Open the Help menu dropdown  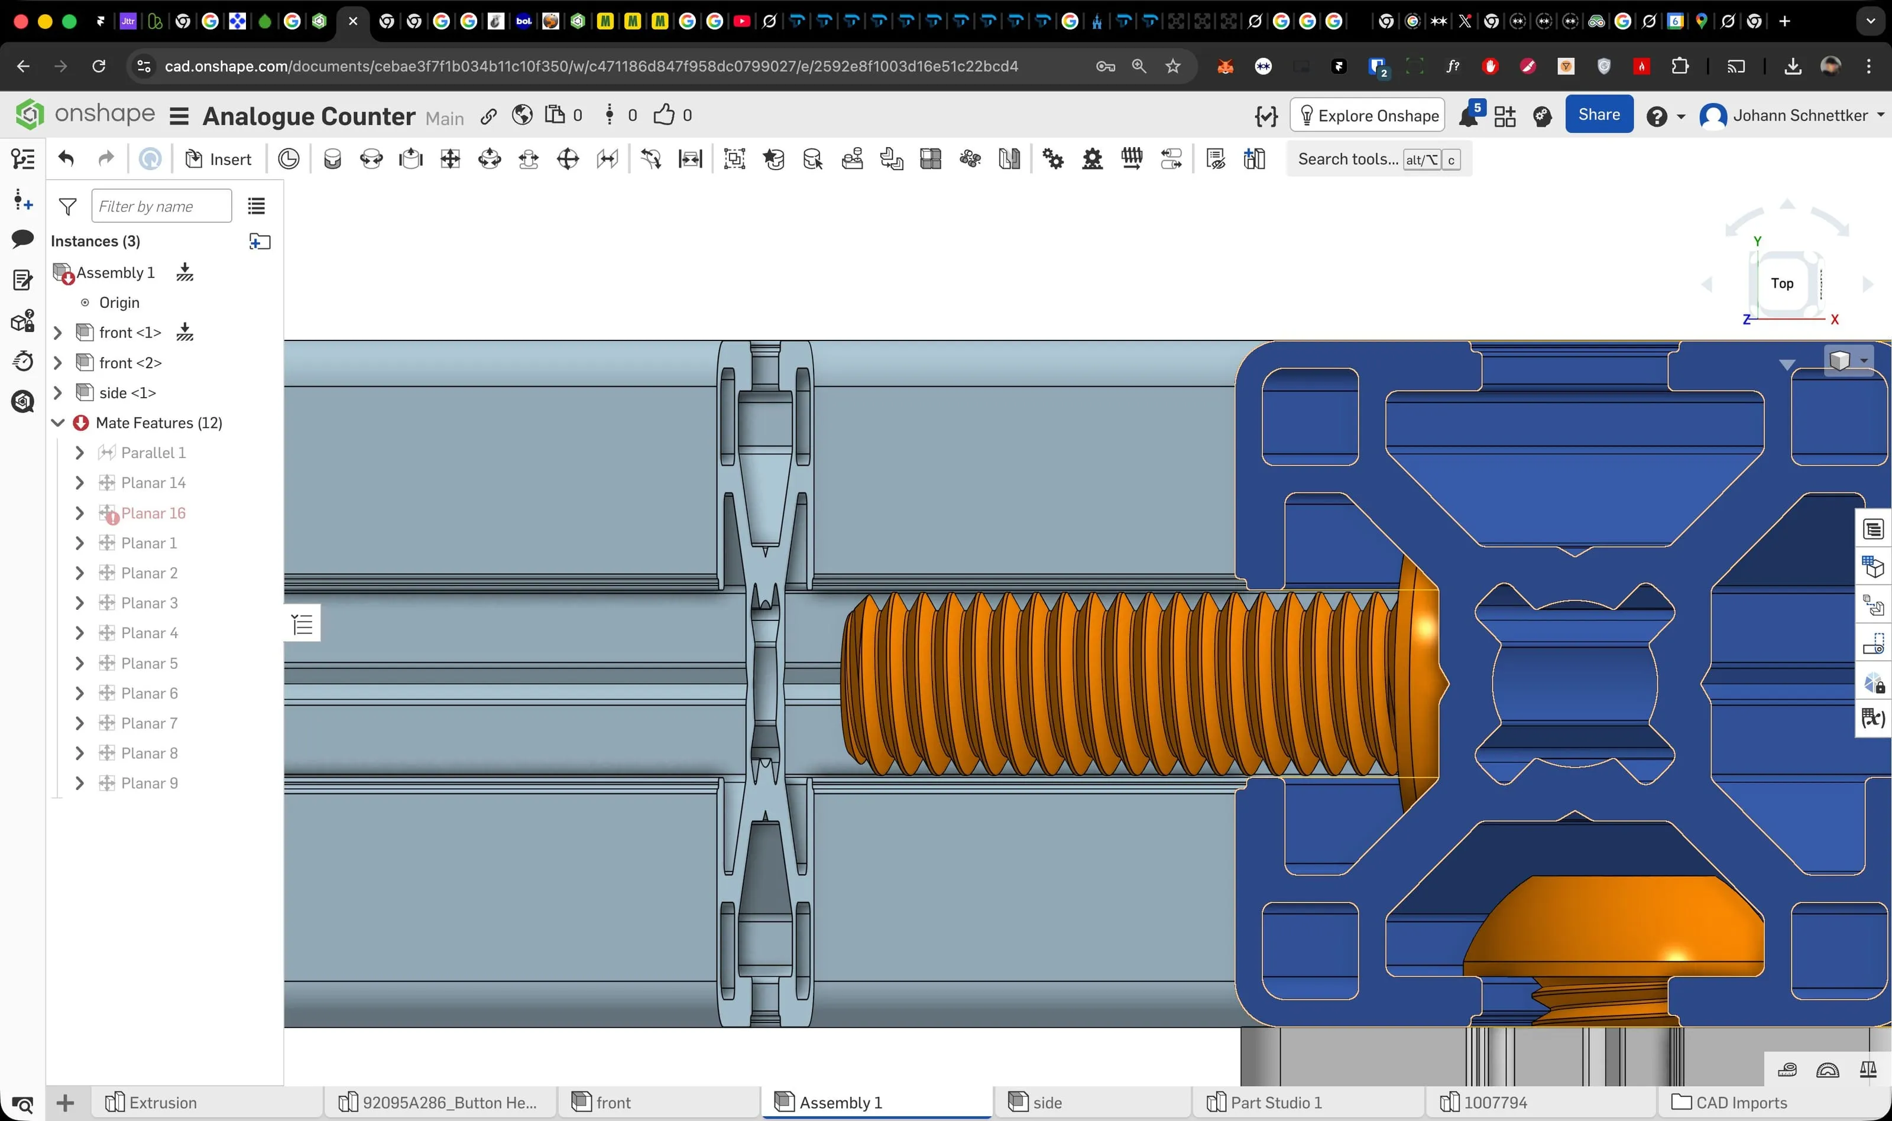[x=1666, y=116]
